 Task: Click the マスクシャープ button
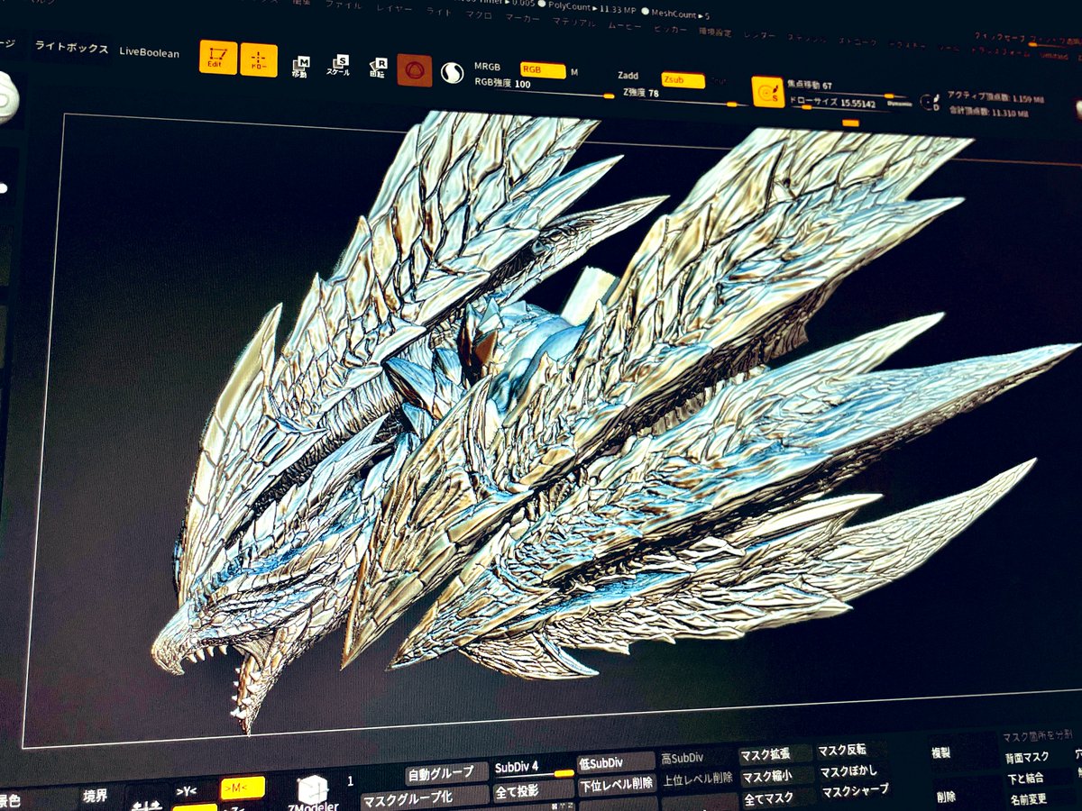tap(855, 791)
